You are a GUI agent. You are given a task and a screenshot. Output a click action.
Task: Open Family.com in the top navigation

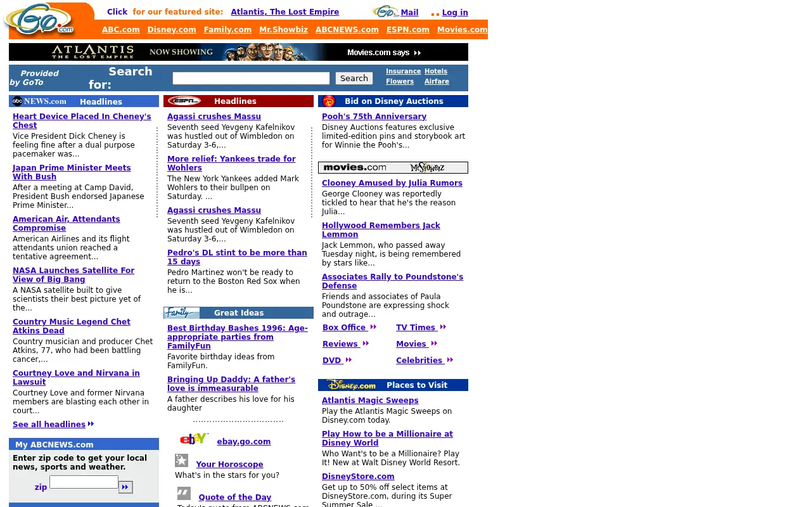pos(227,30)
